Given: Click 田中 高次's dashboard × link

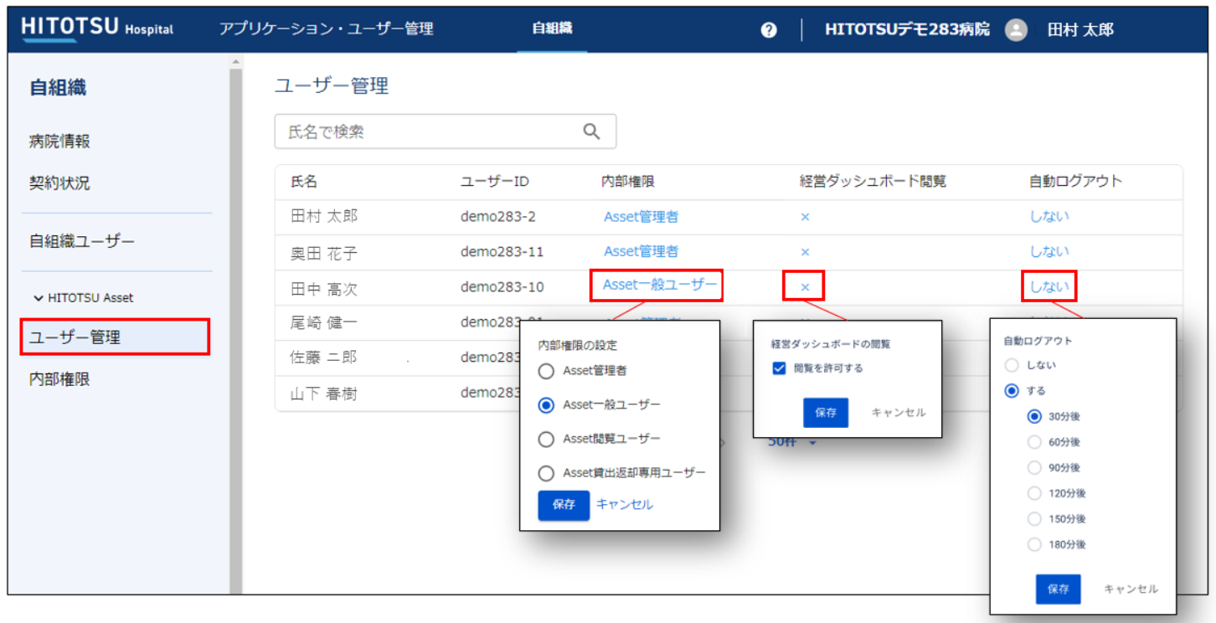Looking at the screenshot, I should coord(805,286).
